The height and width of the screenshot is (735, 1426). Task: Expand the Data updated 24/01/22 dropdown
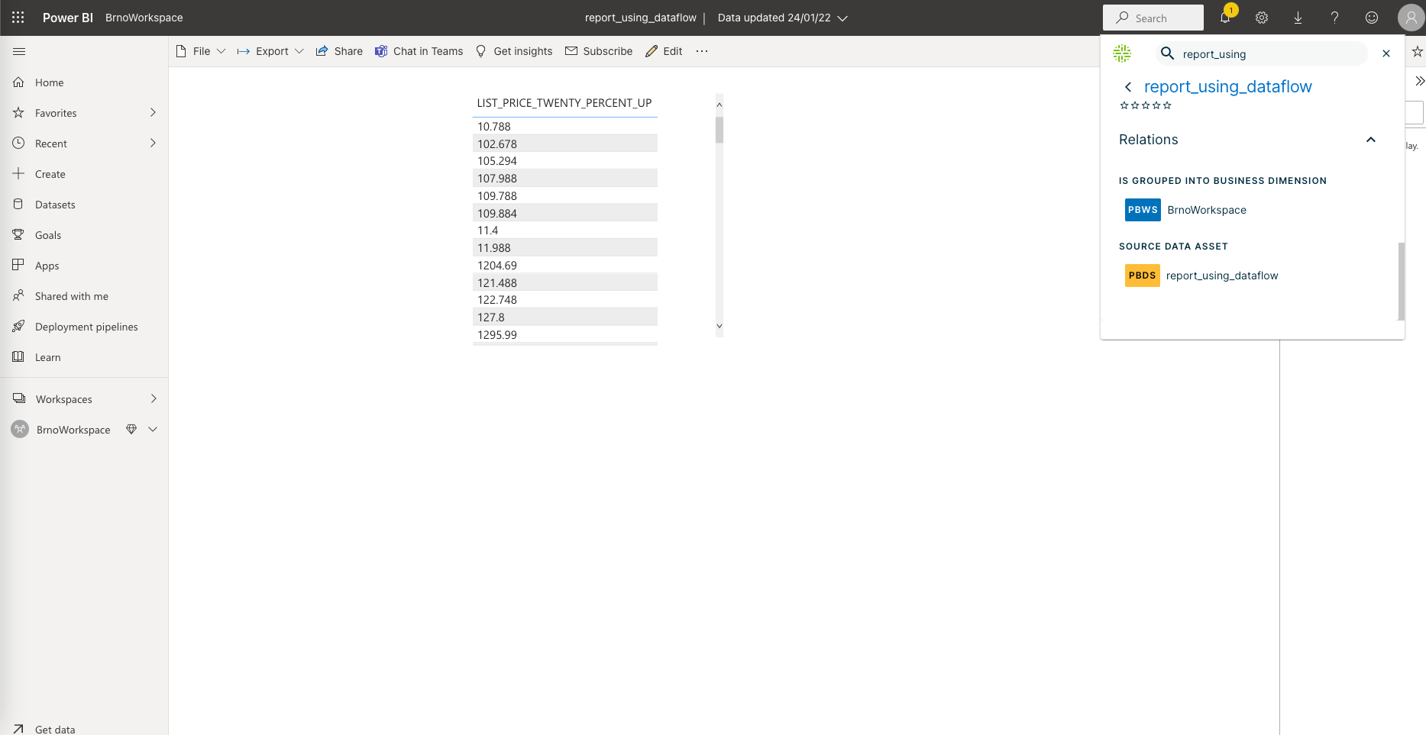(x=844, y=17)
